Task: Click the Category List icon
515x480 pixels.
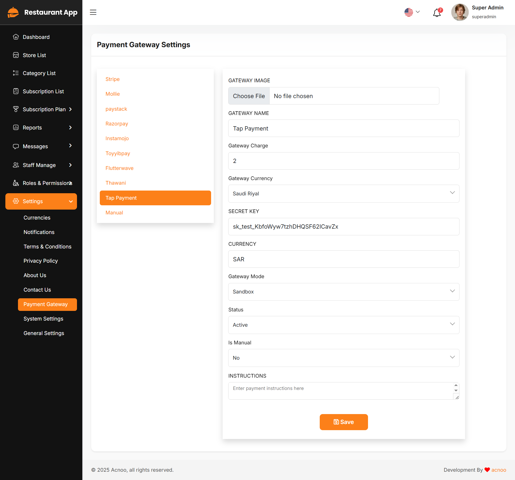Action: [x=16, y=73]
